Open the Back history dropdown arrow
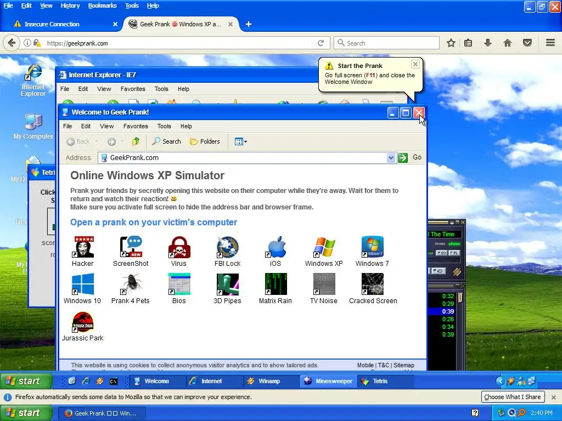This screenshot has width=562, height=421. click(96, 141)
